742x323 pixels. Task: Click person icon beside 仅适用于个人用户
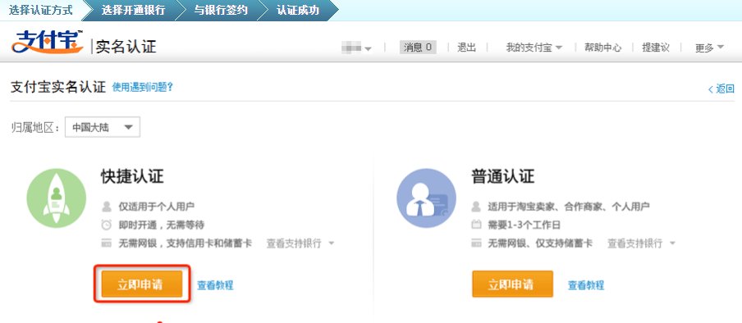[107, 207]
